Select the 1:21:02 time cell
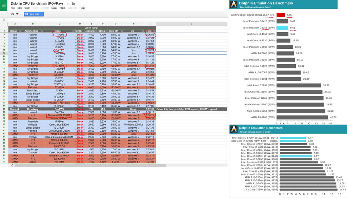347x198 pixels. pos(150,162)
